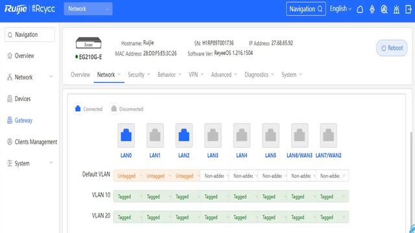Open VLAN 20 Tagged dropdown for LAN7/WAN2
The width and height of the screenshot is (415, 233).
tap(333, 217)
